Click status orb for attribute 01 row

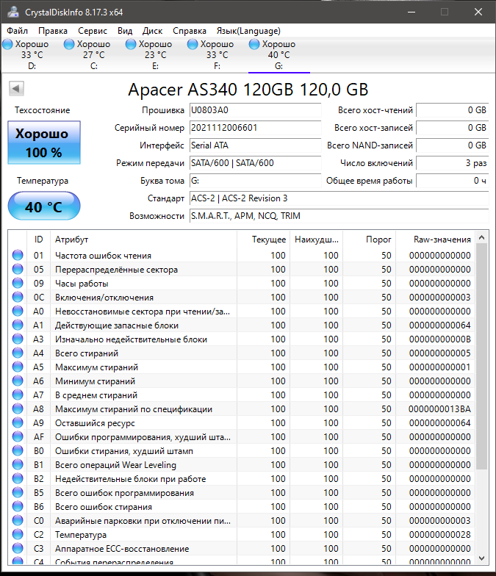[18, 255]
